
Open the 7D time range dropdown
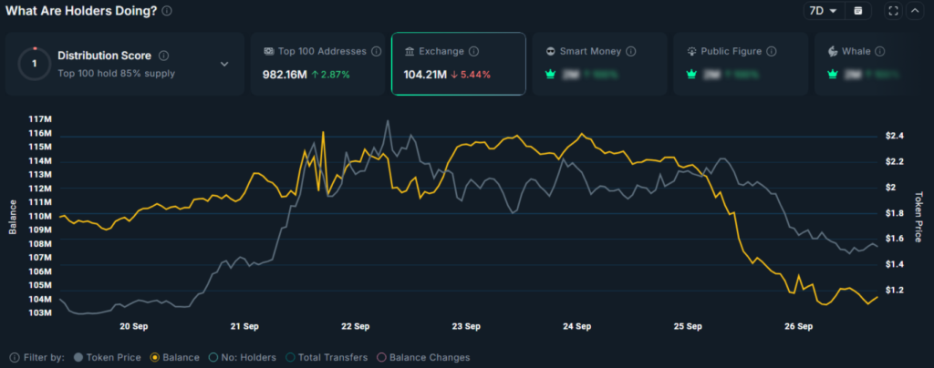pos(820,11)
